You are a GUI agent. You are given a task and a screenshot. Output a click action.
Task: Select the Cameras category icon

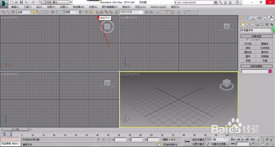point(257,24)
